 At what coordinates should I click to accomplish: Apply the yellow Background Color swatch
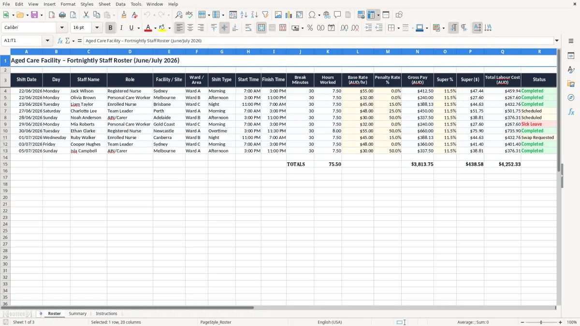162,28
